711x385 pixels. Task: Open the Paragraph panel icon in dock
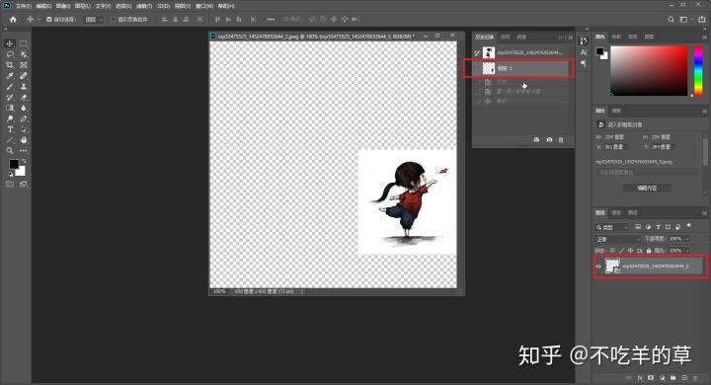point(584,64)
